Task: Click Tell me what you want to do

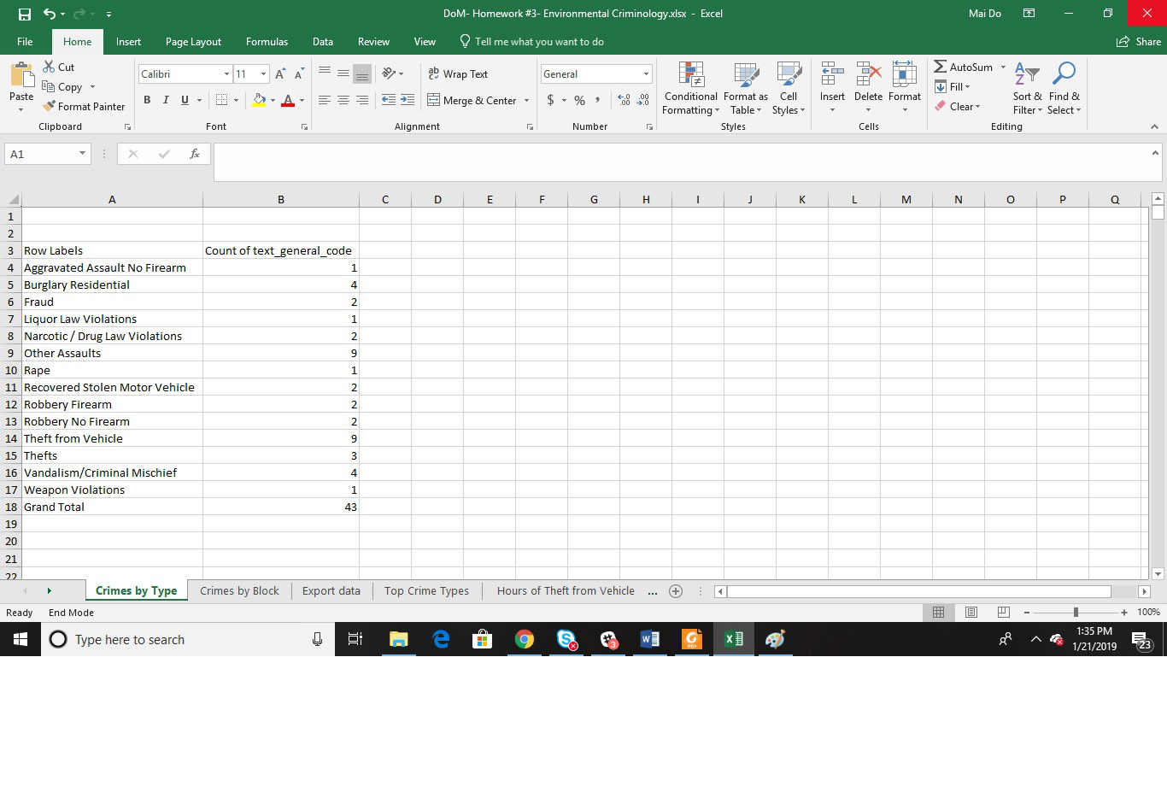Action: (531, 41)
